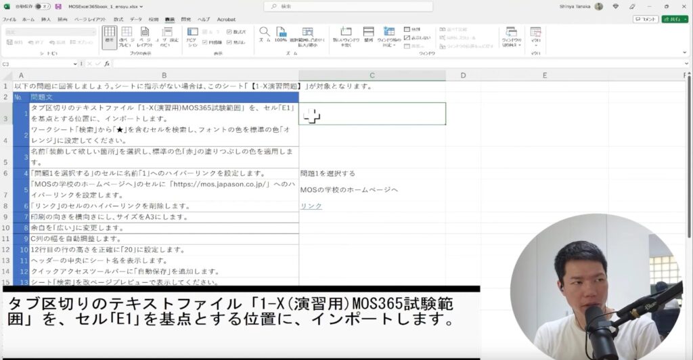Set zoom to 100%
The height and width of the screenshot is (360, 693).
coord(281,34)
